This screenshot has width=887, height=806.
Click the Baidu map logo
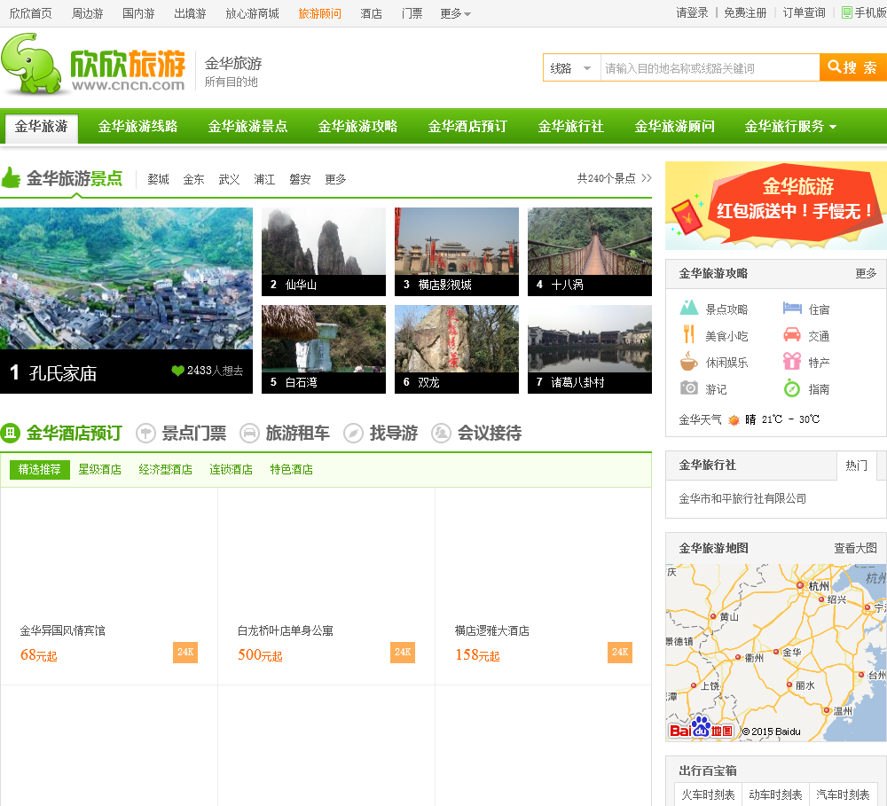[x=701, y=727]
